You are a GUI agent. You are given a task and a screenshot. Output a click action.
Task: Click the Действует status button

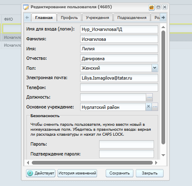click(x=41, y=173)
